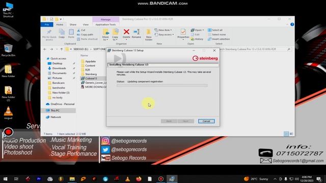Image resolution: width=326 pixels, height=183 pixels.
Task: Click the Copy icon in the Clipboard group
Action: 62,34
